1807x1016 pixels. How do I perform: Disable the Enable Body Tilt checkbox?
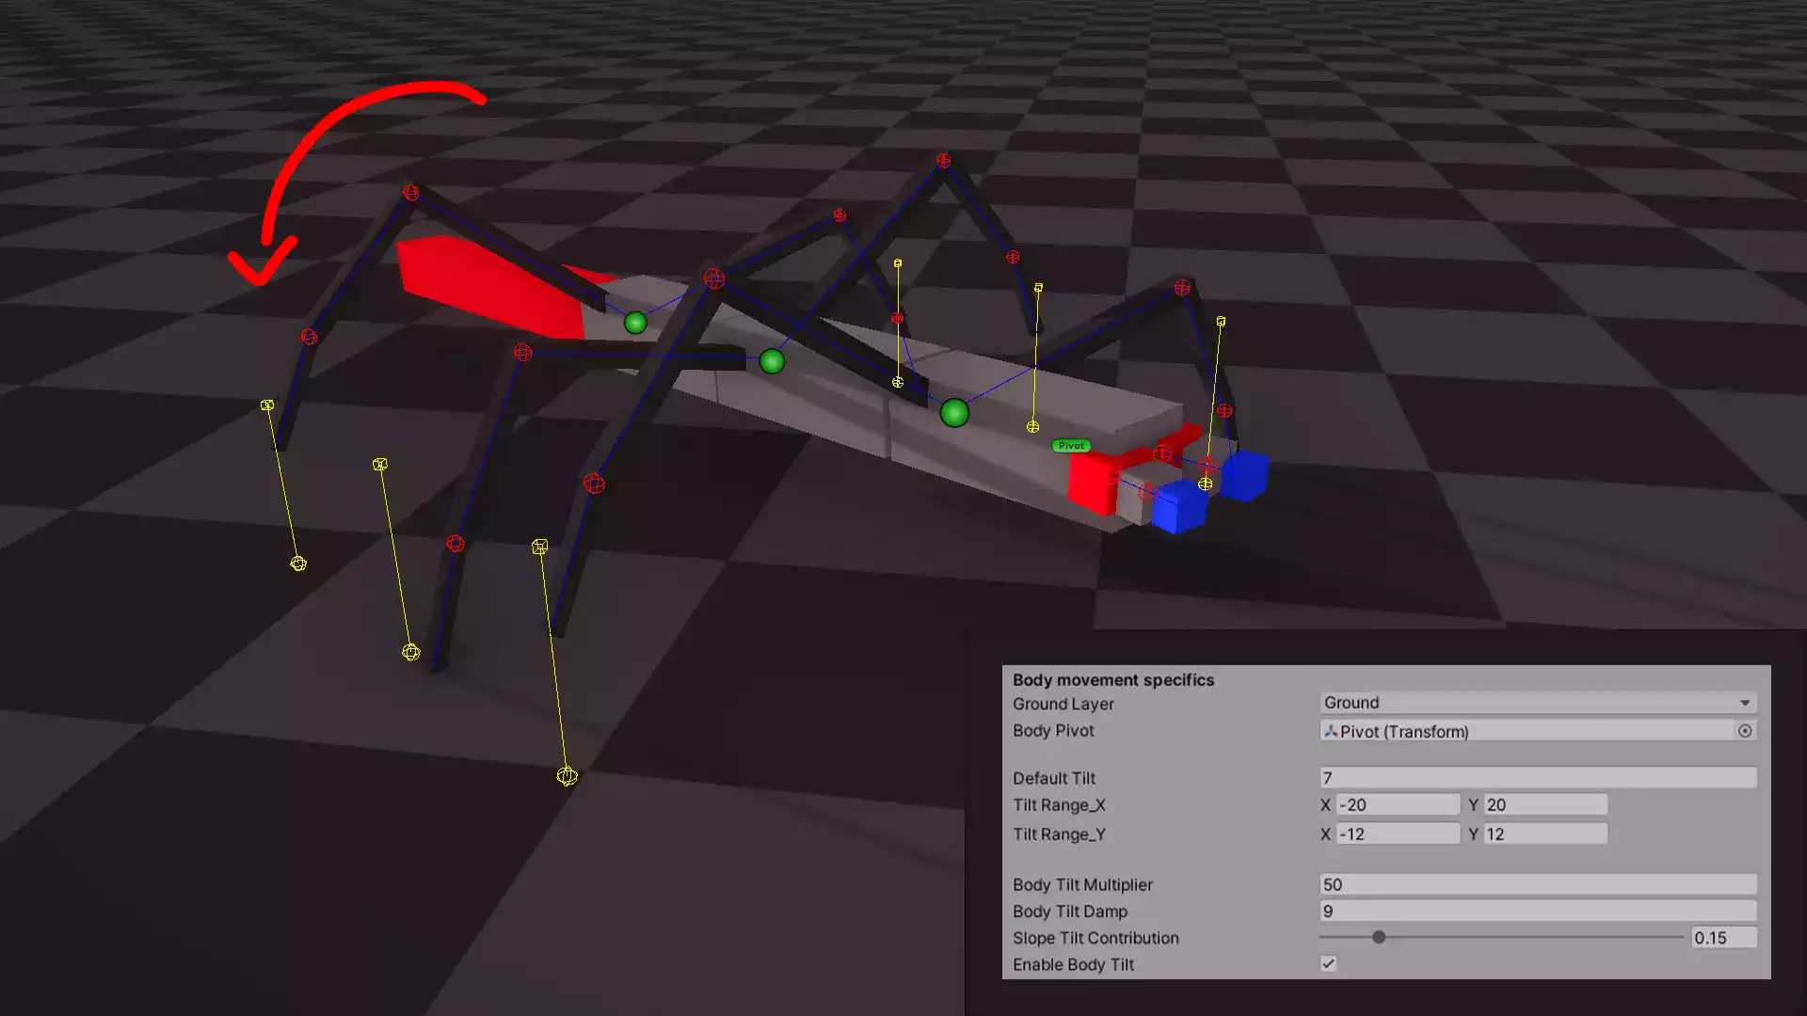pyautogui.click(x=1328, y=964)
